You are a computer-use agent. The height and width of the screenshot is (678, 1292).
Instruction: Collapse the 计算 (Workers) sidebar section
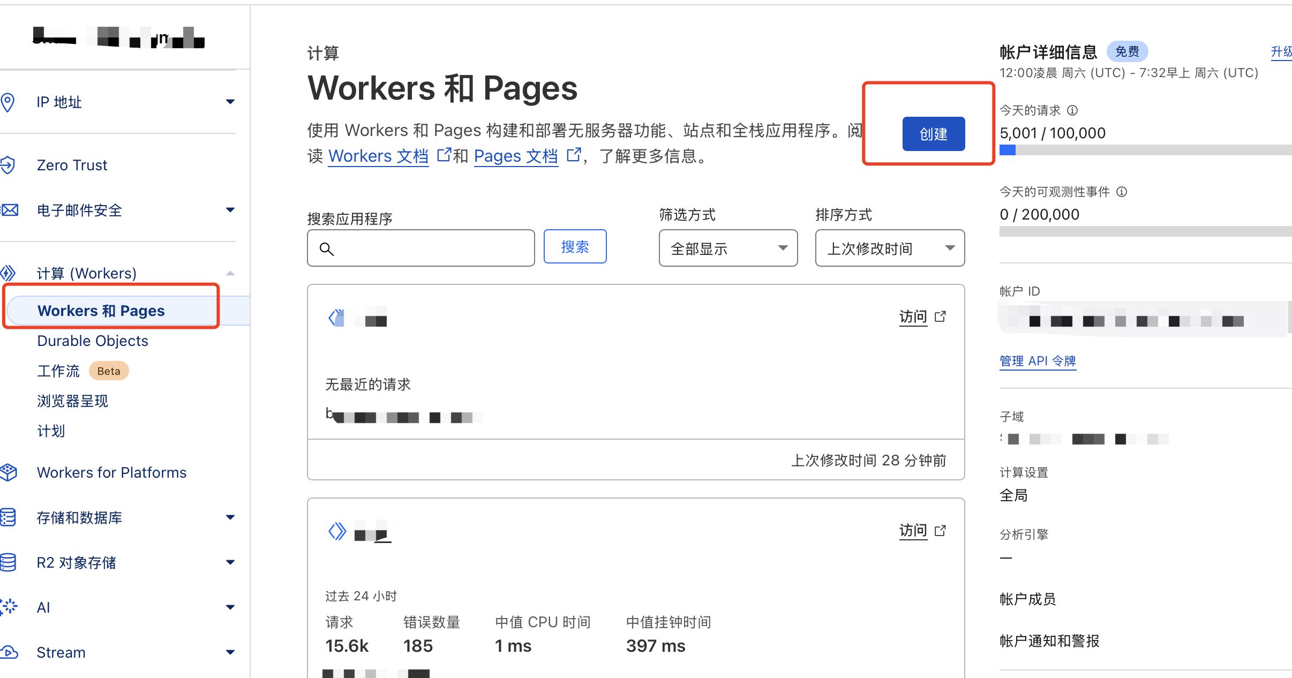pyautogui.click(x=230, y=273)
